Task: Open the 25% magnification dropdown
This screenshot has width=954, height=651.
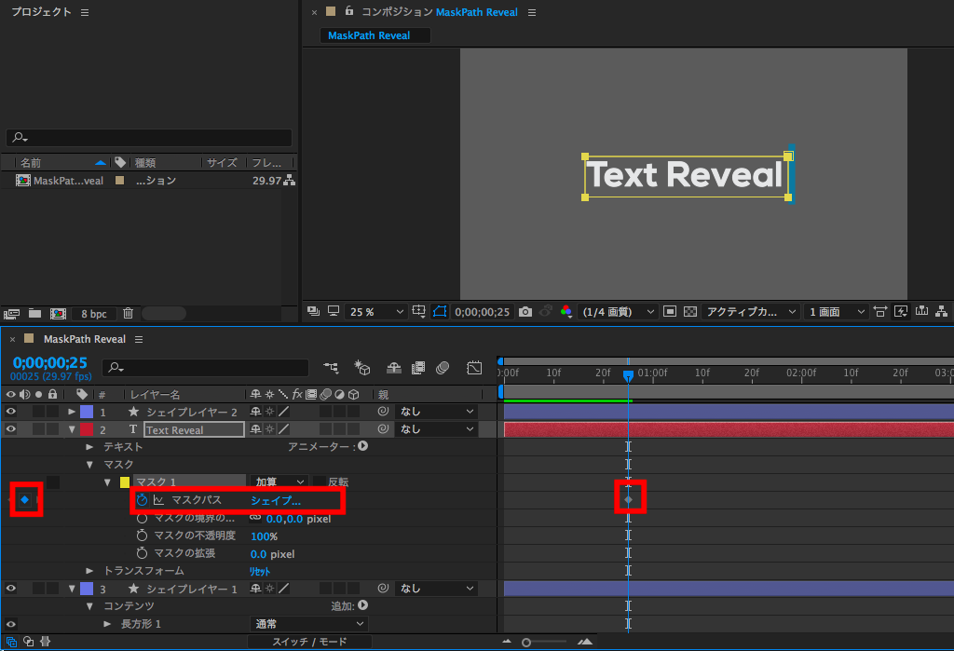Action: pyautogui.click(x=376, y=312)
